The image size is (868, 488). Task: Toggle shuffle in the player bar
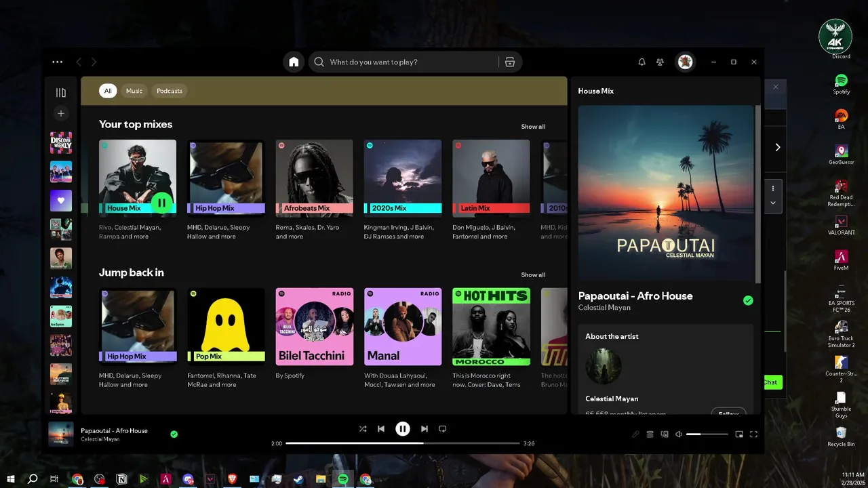[363, 428]
